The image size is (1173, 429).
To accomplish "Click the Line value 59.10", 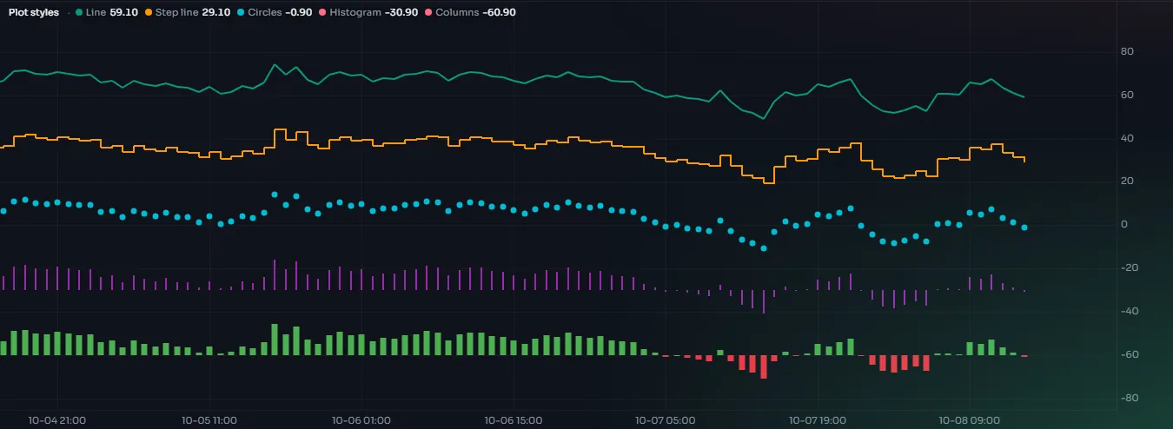I will [123, 13].
